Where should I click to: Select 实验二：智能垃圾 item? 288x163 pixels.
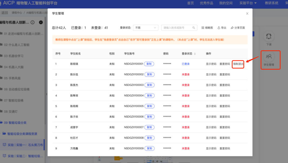tap(22, 156)
